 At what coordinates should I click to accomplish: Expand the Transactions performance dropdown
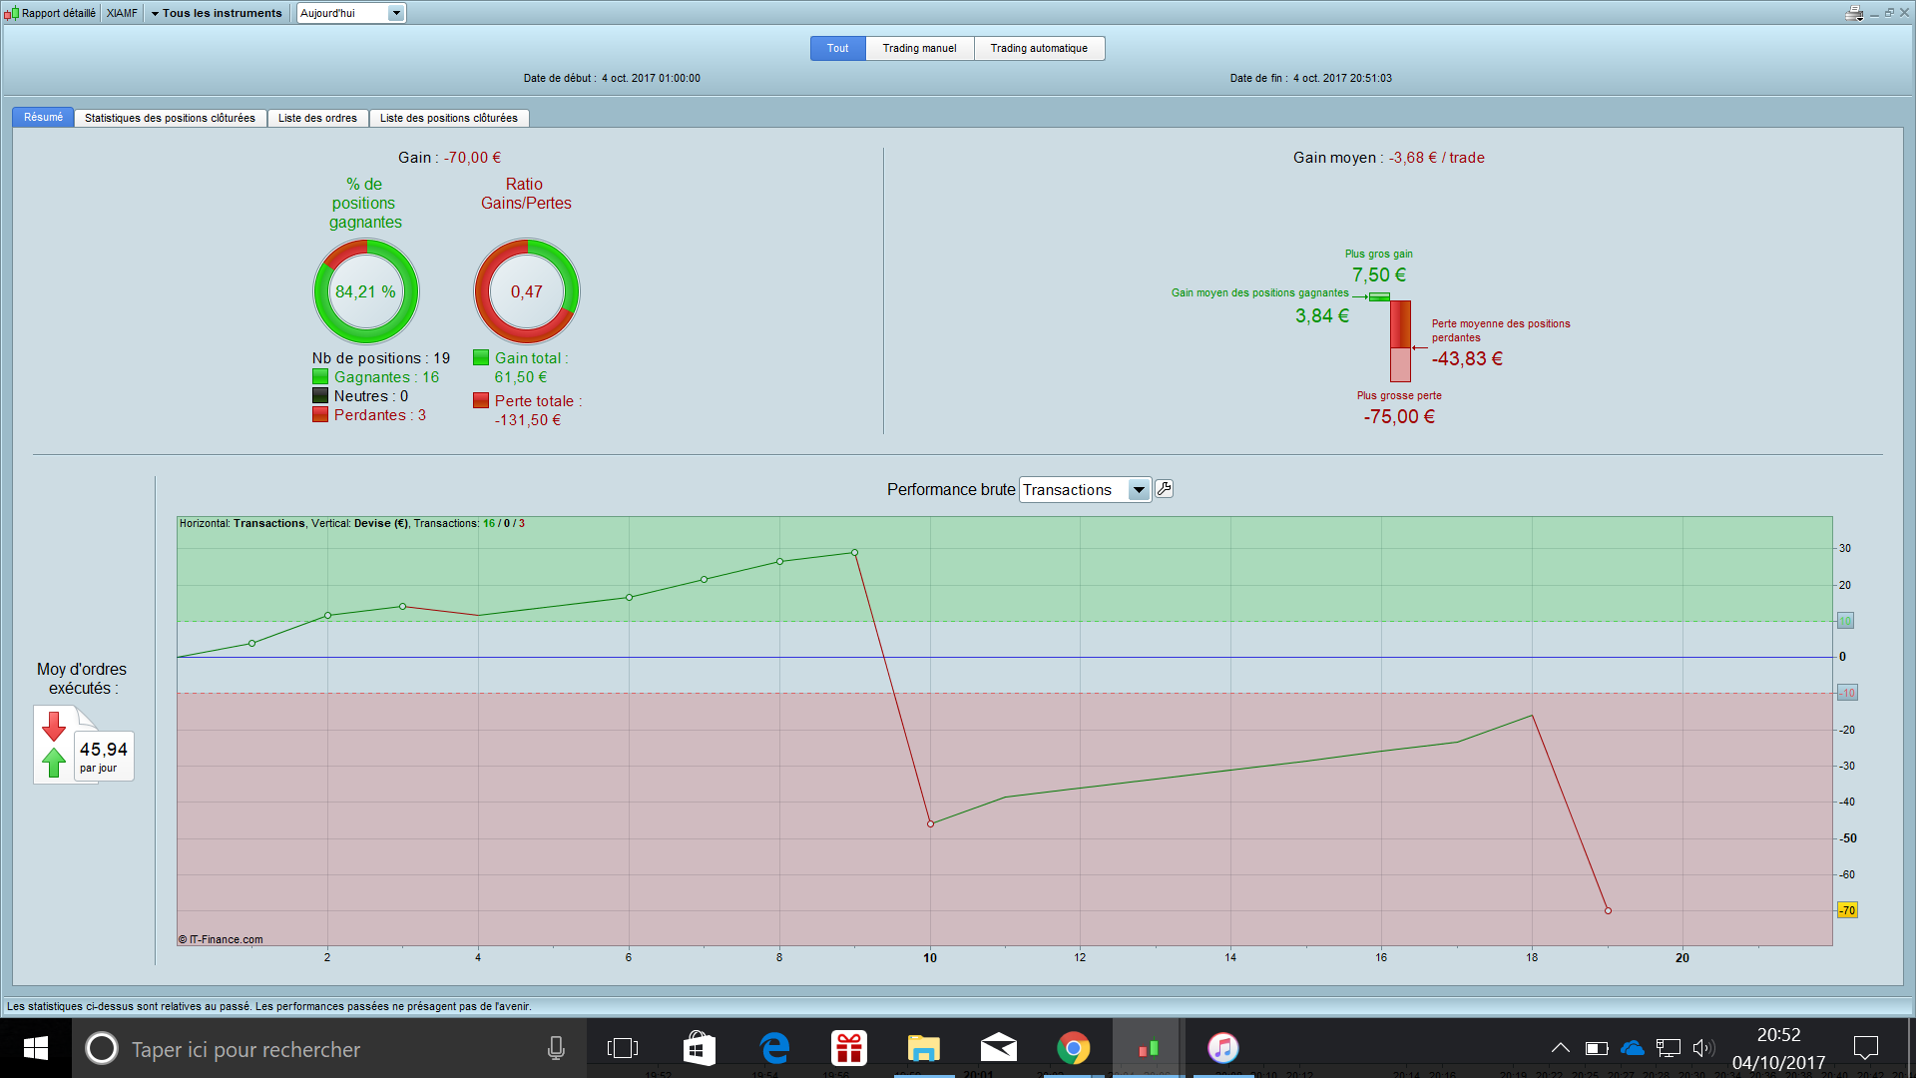point(1139,489)
